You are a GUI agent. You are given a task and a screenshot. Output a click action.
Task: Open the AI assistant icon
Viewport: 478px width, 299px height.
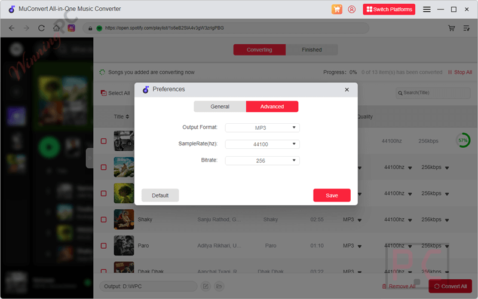[x=71, y=28]
